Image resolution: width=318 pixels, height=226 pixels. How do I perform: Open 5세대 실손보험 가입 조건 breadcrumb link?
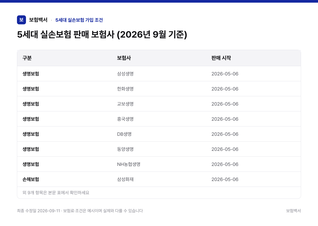point(79,20)
